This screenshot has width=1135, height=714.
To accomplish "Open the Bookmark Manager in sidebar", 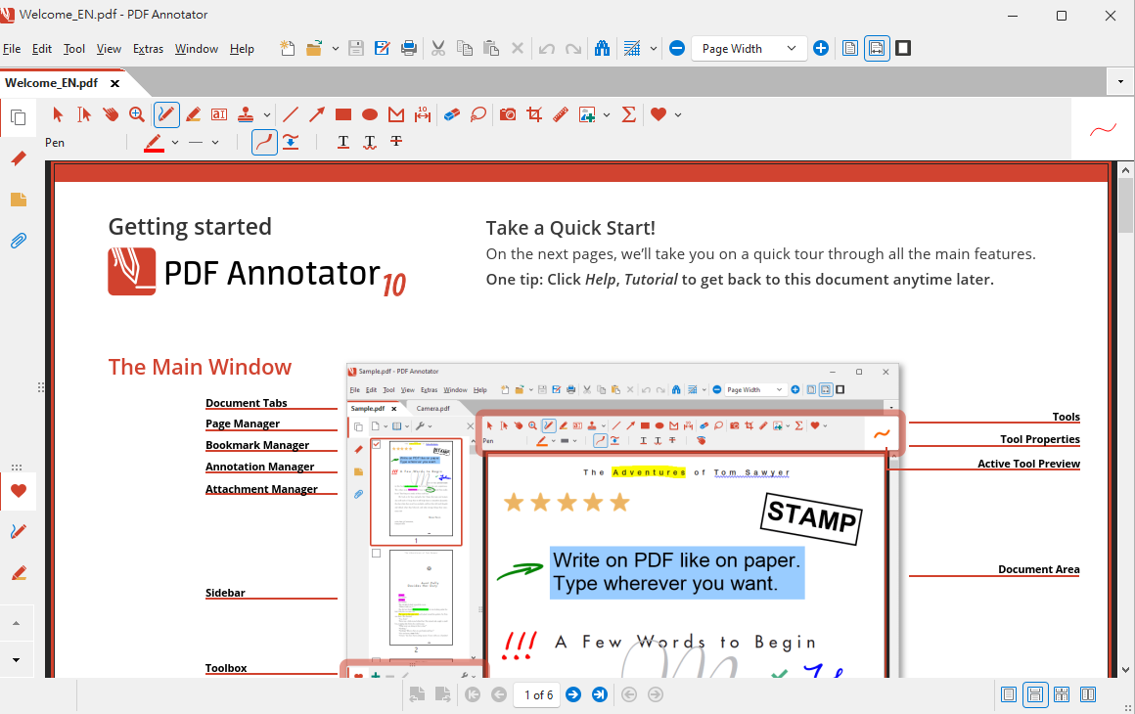I will pyautogui.click(x=19, y=158).
